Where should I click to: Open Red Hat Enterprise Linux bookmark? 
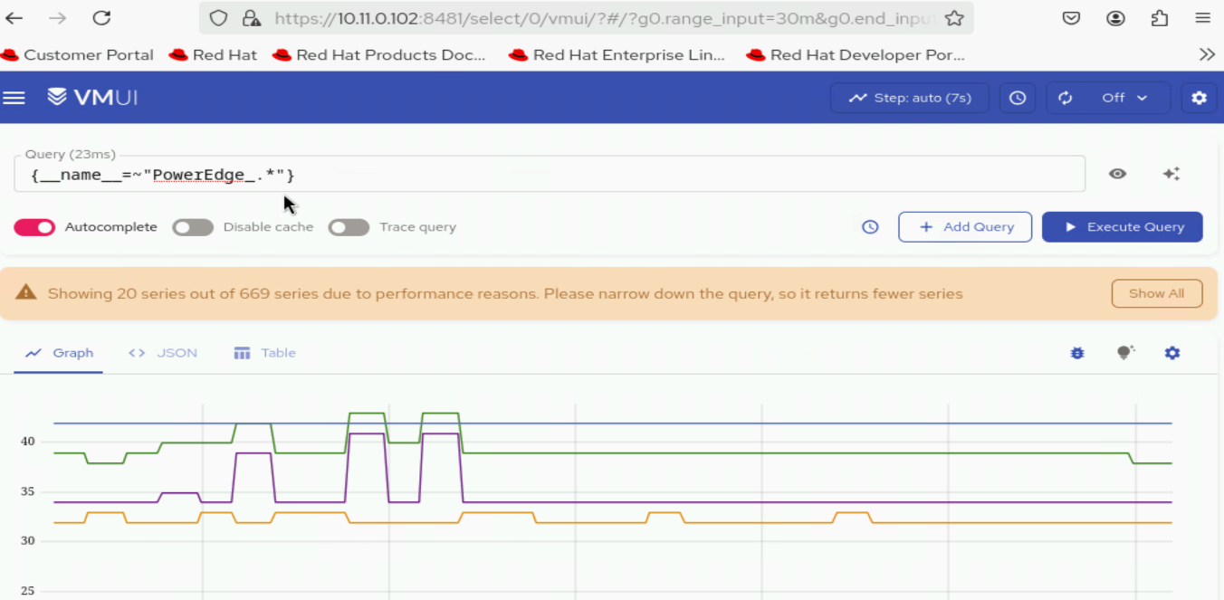tap(617, 54)
